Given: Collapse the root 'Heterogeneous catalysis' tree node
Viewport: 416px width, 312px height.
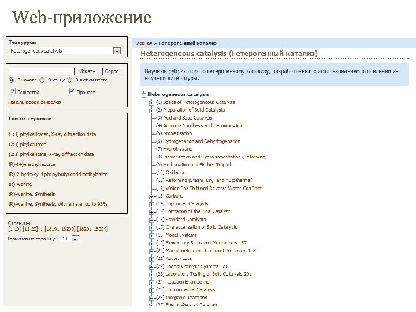Looking at the screenshot, I should point(143,94).
